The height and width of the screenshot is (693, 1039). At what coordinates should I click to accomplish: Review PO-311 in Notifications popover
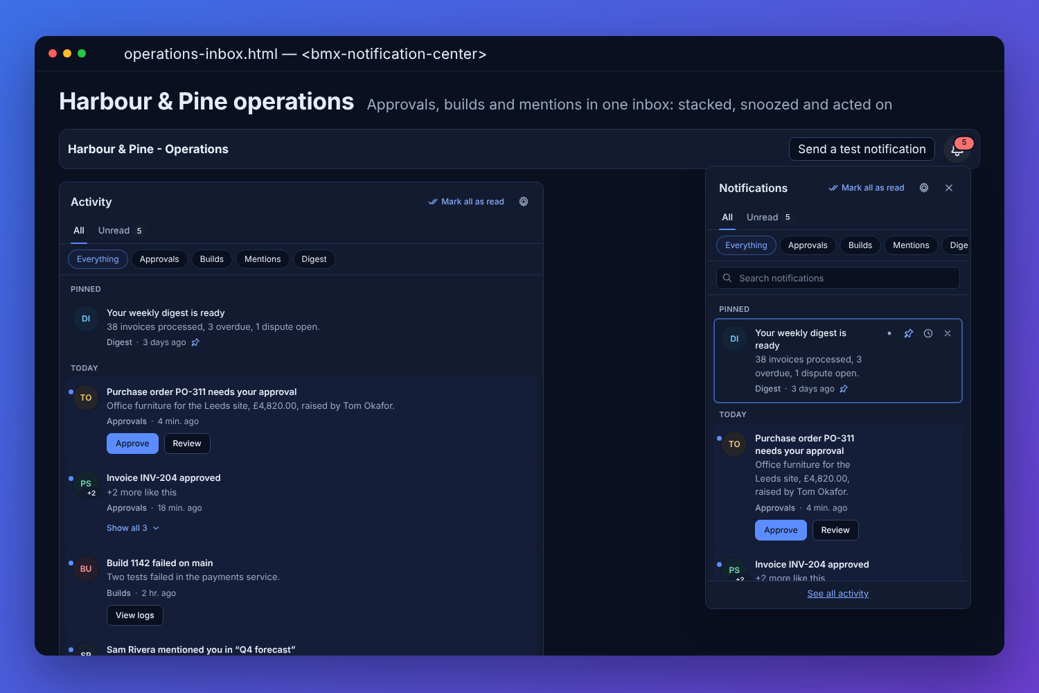coord(835,530)
